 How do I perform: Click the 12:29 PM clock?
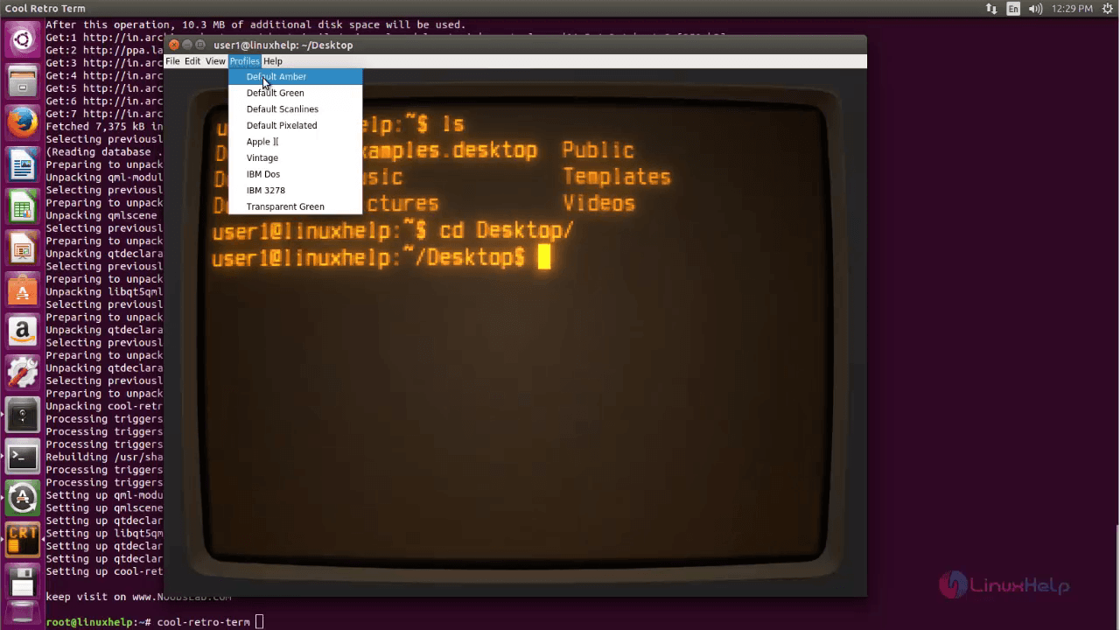click(1072, 9)
